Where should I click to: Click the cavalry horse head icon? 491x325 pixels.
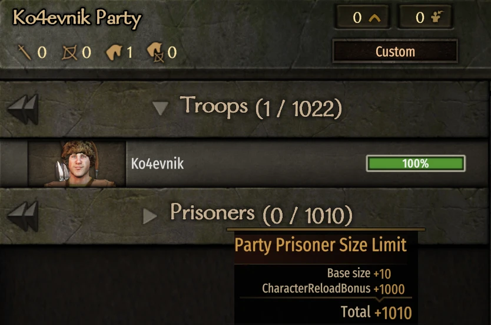(x=114, y=53)
